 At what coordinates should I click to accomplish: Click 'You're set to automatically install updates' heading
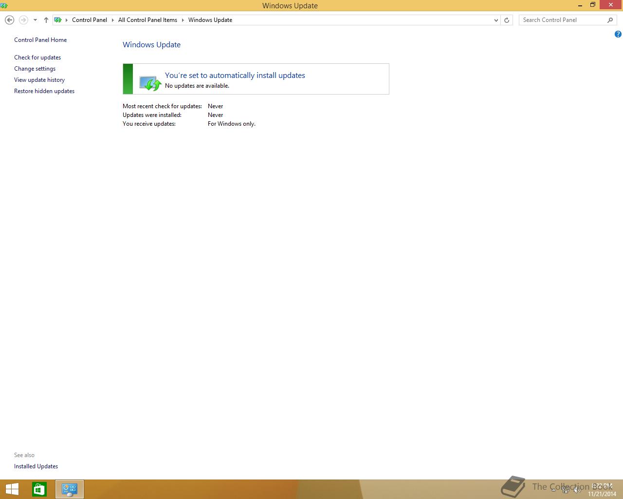pos(235,76)
